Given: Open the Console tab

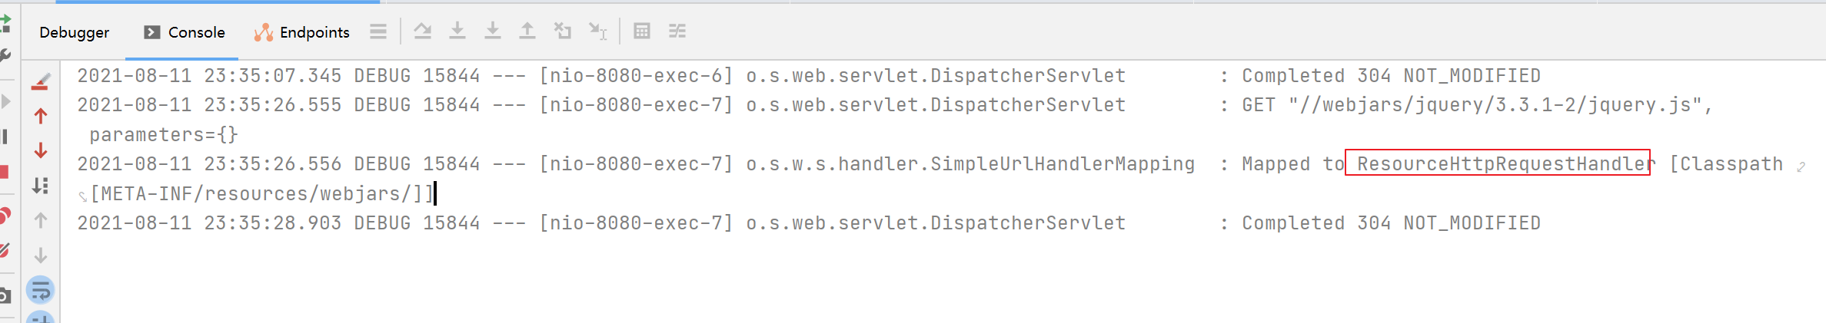Looking at the screenshot, I should (x=185, y=32).
